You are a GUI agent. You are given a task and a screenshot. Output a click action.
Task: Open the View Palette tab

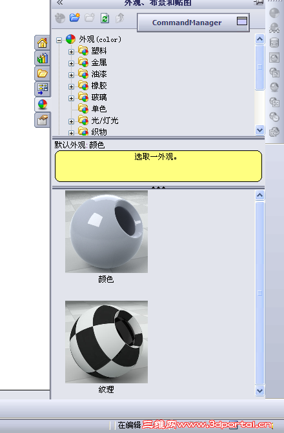42,88
